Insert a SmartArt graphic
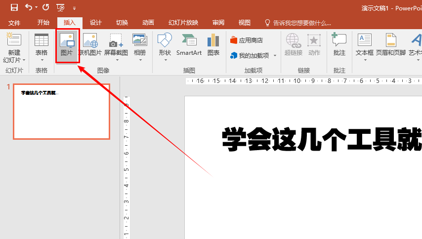422x239 pixels. [x=189, y=44]
